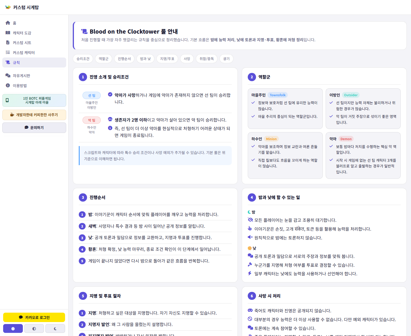Screen dimensions: 411x336
Task: Click the number 2 badge beside 역할군 heading
Action: click(252, 77)
